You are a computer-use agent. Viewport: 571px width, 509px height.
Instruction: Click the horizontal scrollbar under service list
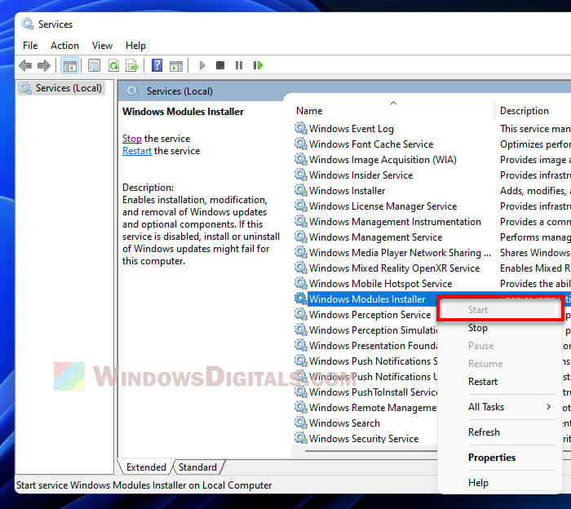point(371,451)
